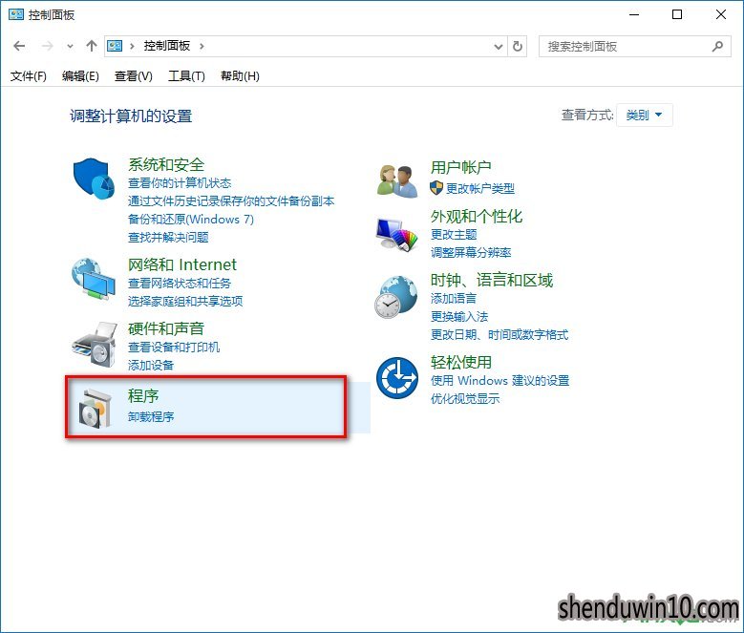Go back with the back arrow

click(19, 46)
